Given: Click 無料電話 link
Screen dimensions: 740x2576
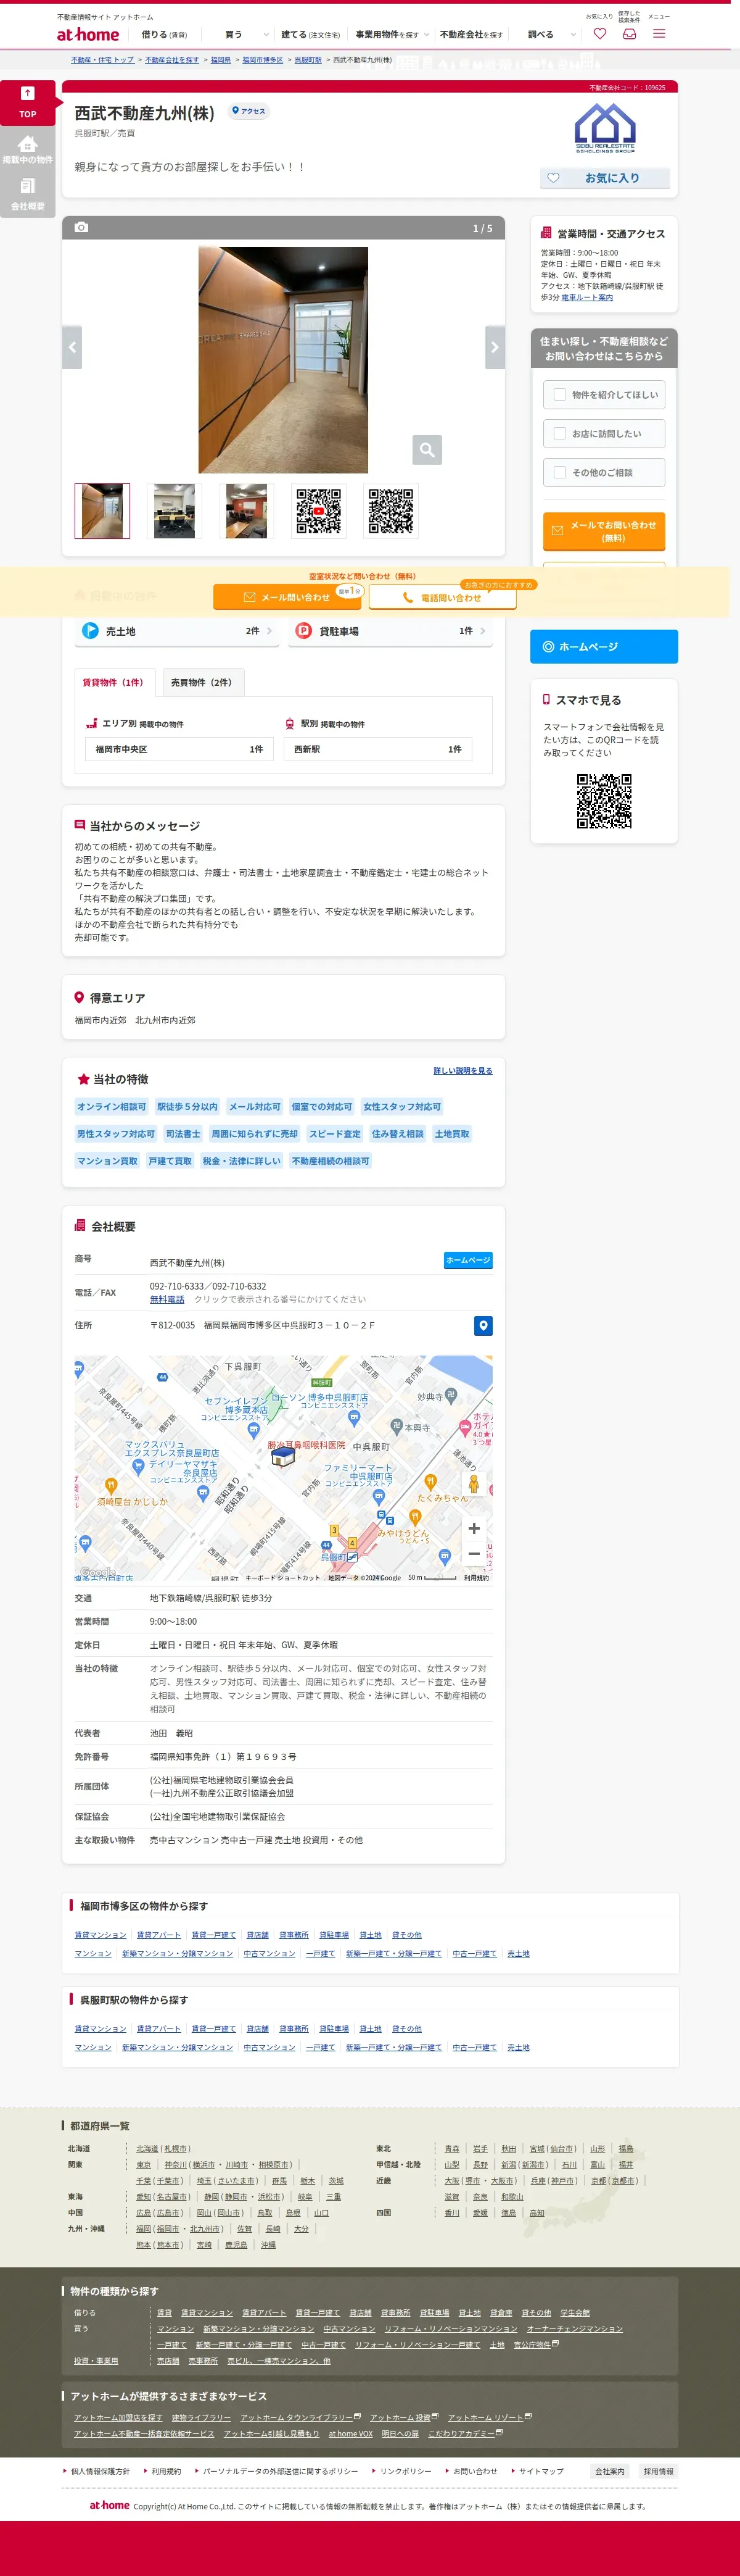Looking at the screenshot, I should click(166, 1299).
